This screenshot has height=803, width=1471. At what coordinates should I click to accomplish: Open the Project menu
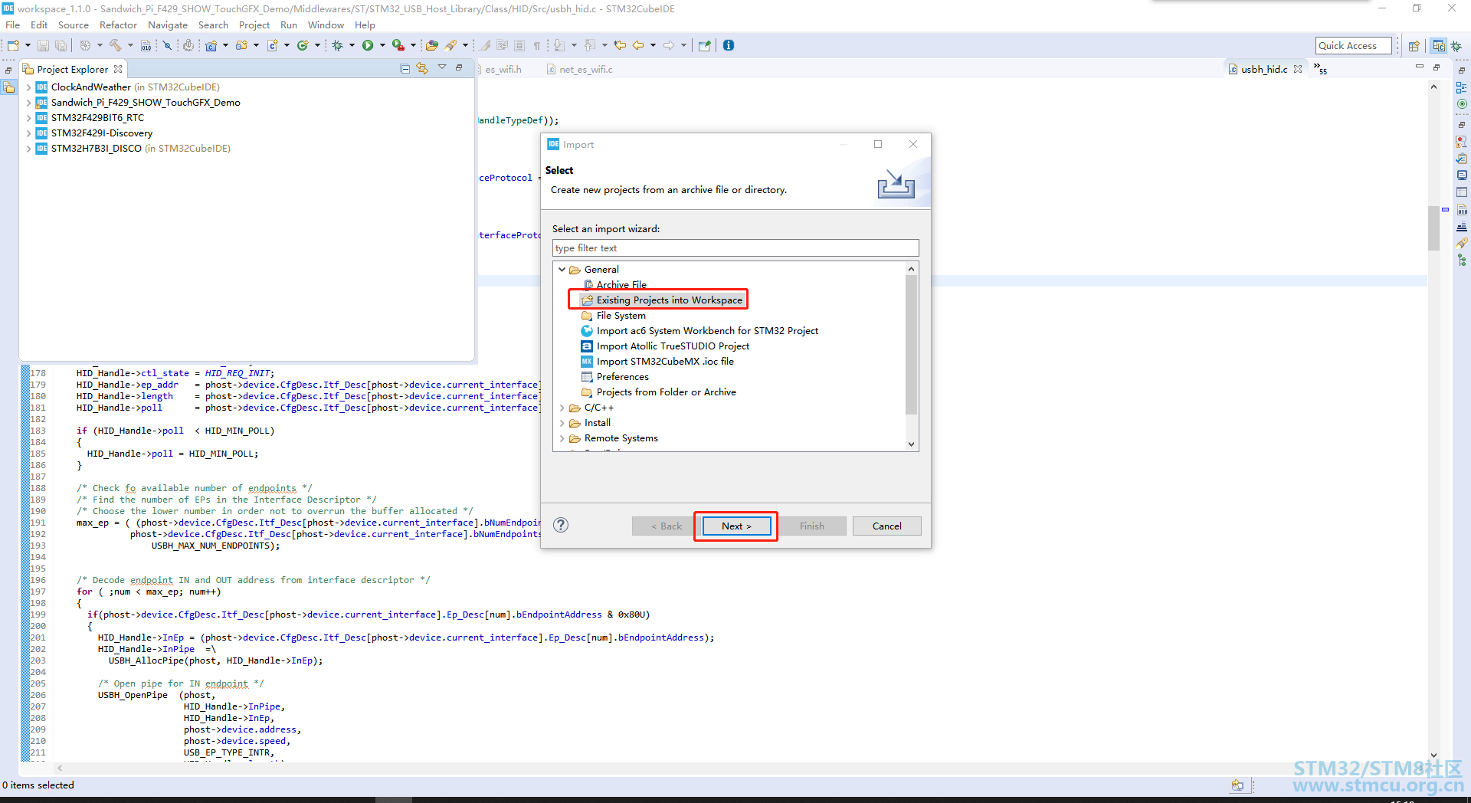[x=254, y=25]
